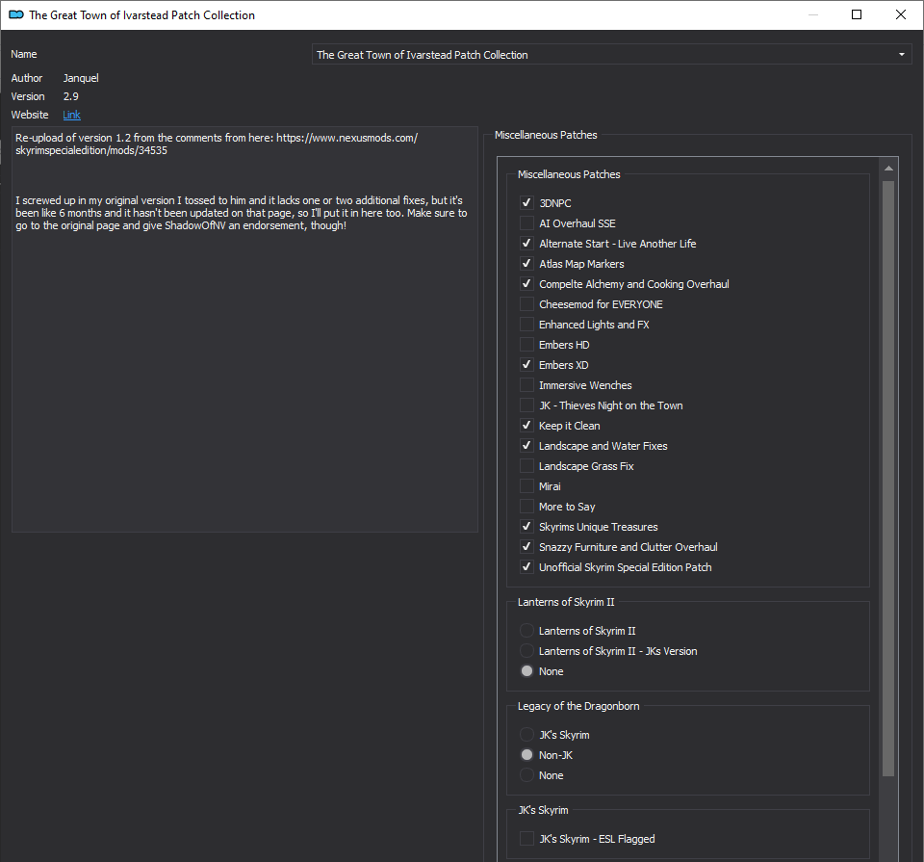The width and height of the screenshot is (924, 862).
Task: Uncheck the 3DNPC patch
Action: tap(526, 203)
